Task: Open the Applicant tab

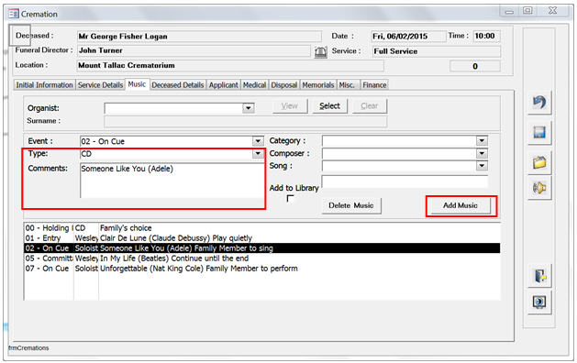Action: click(223, 85)
